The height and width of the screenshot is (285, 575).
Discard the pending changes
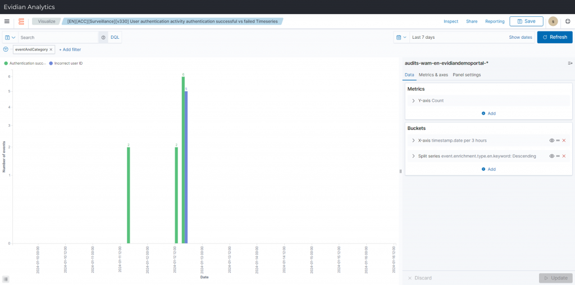[x=419, y=278]
